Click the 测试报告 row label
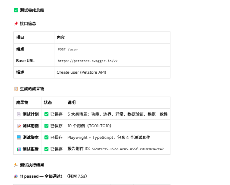 pos(31,149)
